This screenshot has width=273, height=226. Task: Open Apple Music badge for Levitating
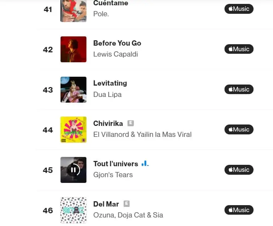[239, 89]
